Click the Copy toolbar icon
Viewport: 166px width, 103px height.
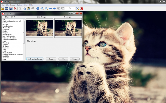click(x=24, y=8)
